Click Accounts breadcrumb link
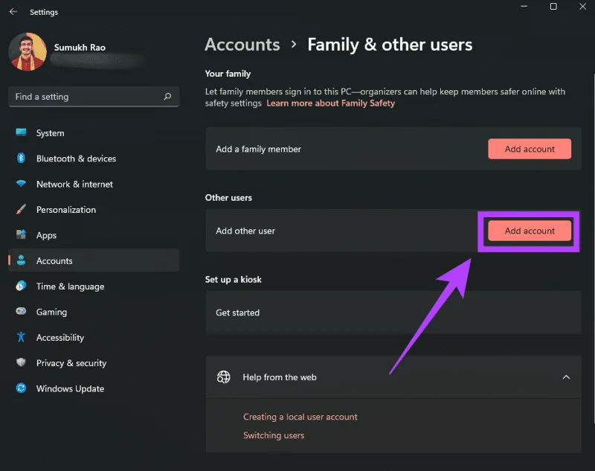595x471 pixels. tap(242, 45)
